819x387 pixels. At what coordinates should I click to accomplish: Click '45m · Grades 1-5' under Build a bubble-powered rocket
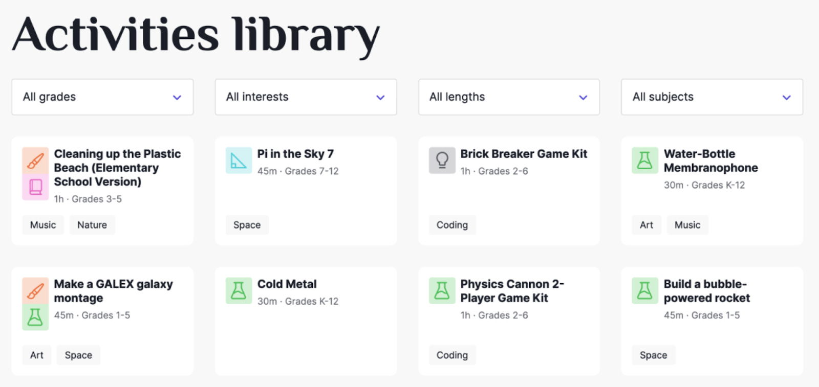[702, 315]
